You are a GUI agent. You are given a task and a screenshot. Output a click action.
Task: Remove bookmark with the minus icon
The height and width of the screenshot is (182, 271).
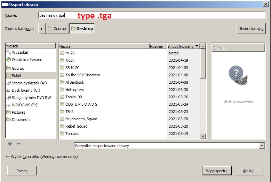[19, 144]
